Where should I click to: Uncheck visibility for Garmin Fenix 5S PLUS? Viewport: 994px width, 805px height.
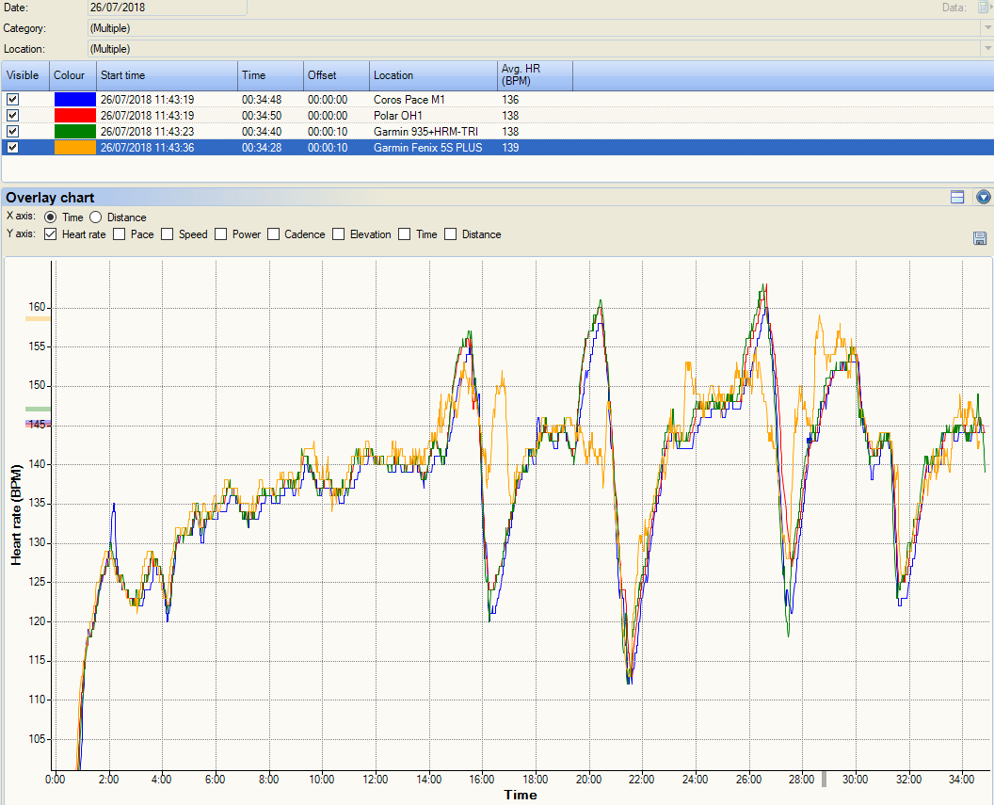click(x=12, y=148)
